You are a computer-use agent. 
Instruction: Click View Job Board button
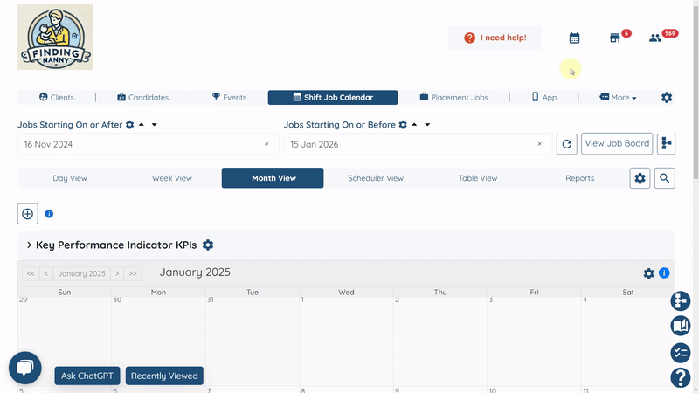pos(617,143)
